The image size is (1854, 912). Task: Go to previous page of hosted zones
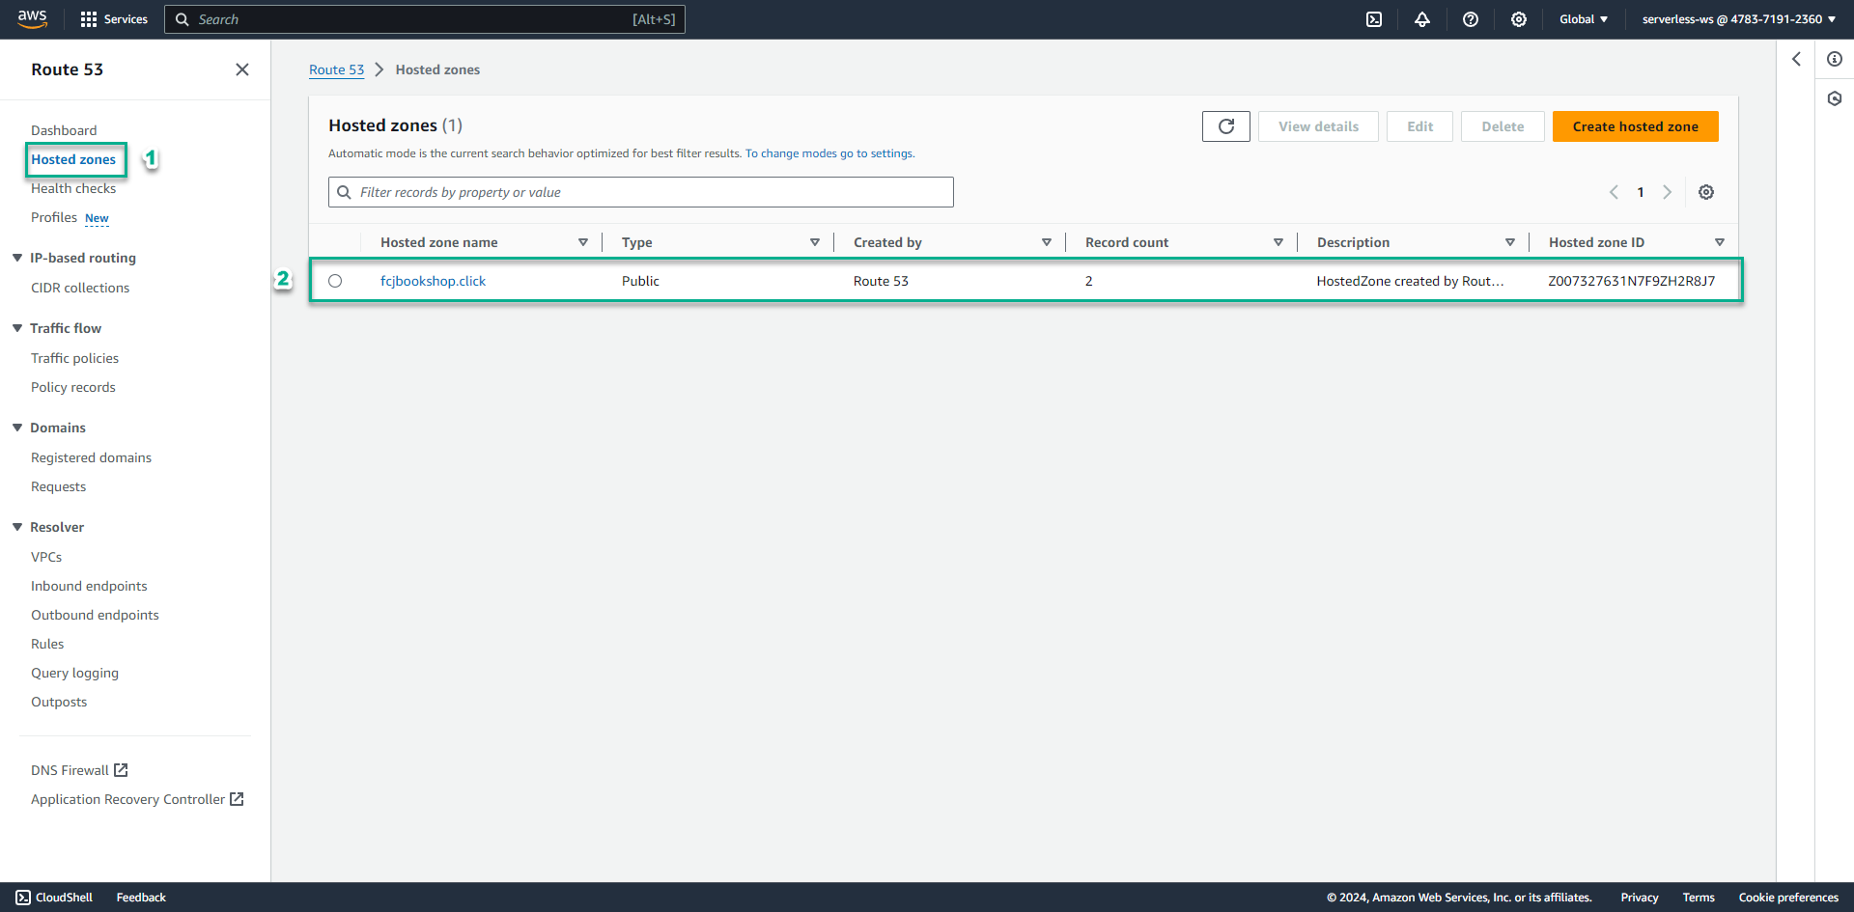[x=1614, y=192]
